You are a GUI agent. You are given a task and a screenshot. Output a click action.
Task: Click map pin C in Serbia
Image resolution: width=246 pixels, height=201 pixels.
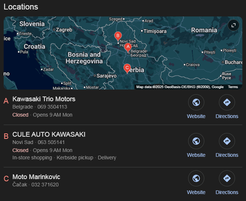tap(127, 68)
